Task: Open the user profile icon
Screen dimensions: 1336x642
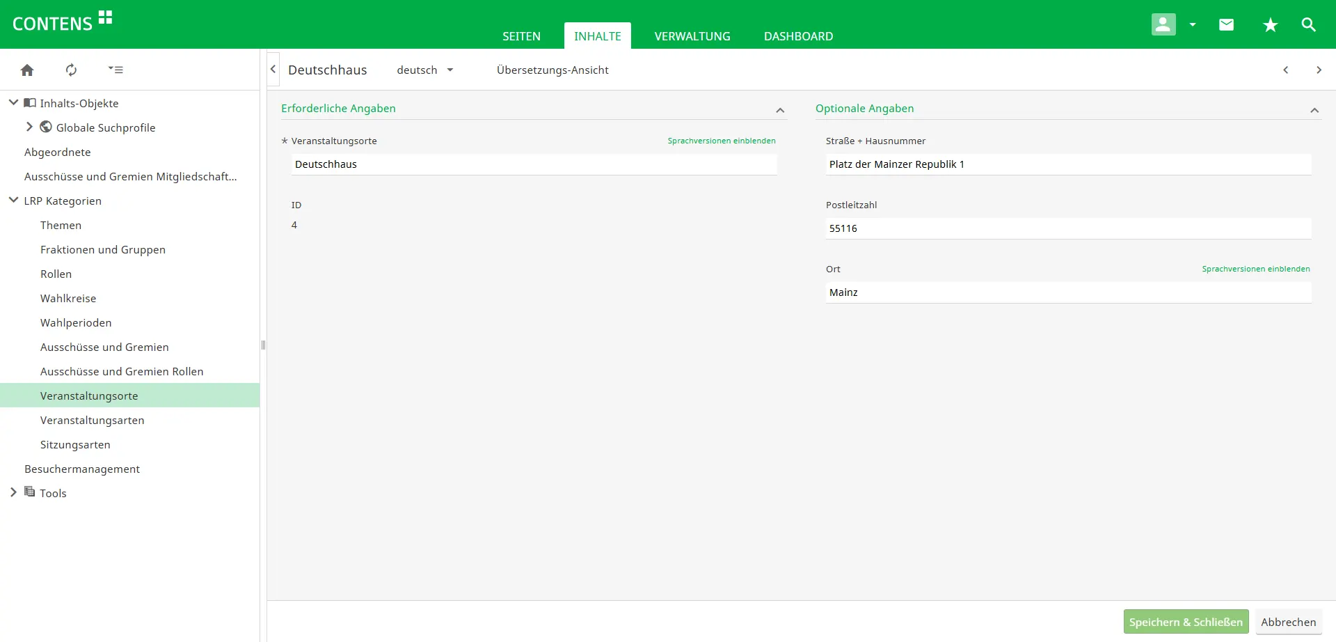Action: [1163, 24]
